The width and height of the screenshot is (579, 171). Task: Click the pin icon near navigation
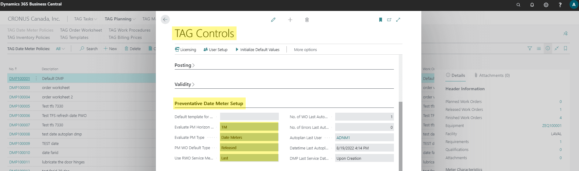[565, 33]
